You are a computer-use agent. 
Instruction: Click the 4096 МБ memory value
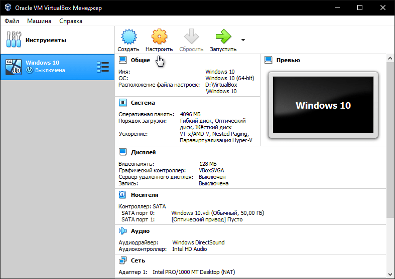tap(190, 114)
